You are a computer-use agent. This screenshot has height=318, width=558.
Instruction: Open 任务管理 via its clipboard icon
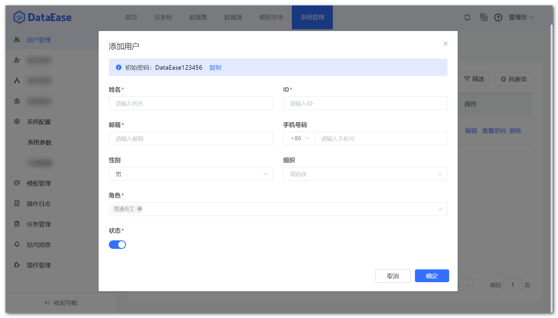[x=17, y=224]
